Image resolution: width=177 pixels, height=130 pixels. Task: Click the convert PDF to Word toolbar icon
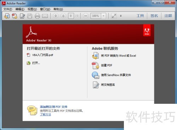pyautogui.click(x=7, y=16)
